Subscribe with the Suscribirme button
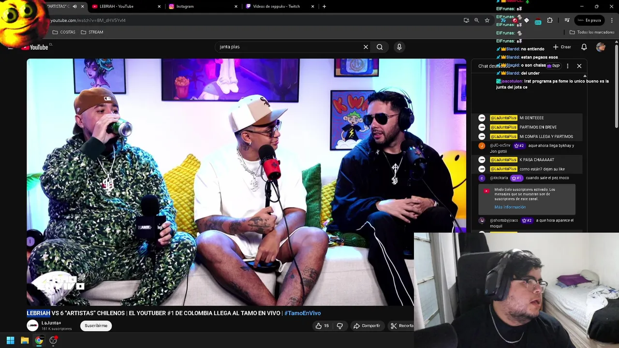The image size is (619, 348). [x=96, y=326]
